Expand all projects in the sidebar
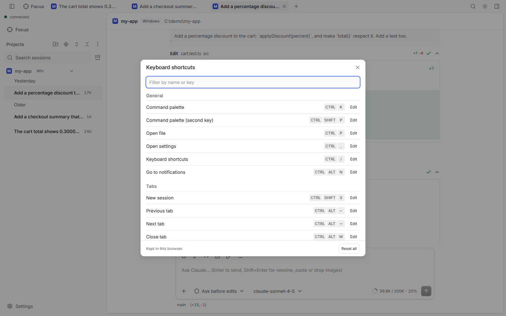Viewport: 506px width, 316px height. 77,44
